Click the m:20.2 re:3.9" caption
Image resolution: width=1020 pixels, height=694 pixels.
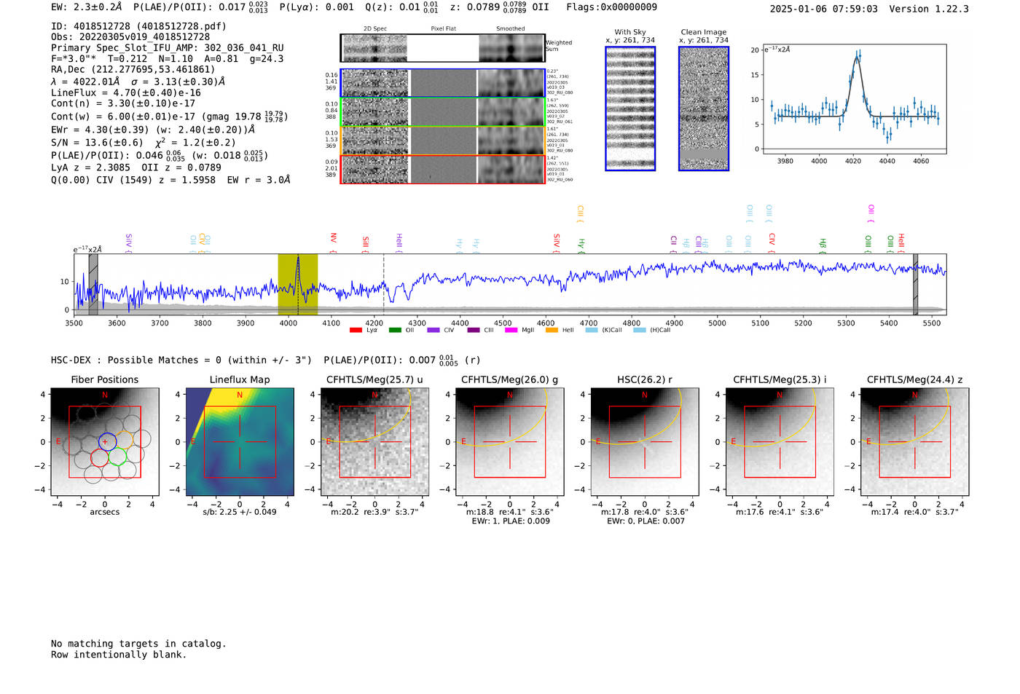(374, 512)
